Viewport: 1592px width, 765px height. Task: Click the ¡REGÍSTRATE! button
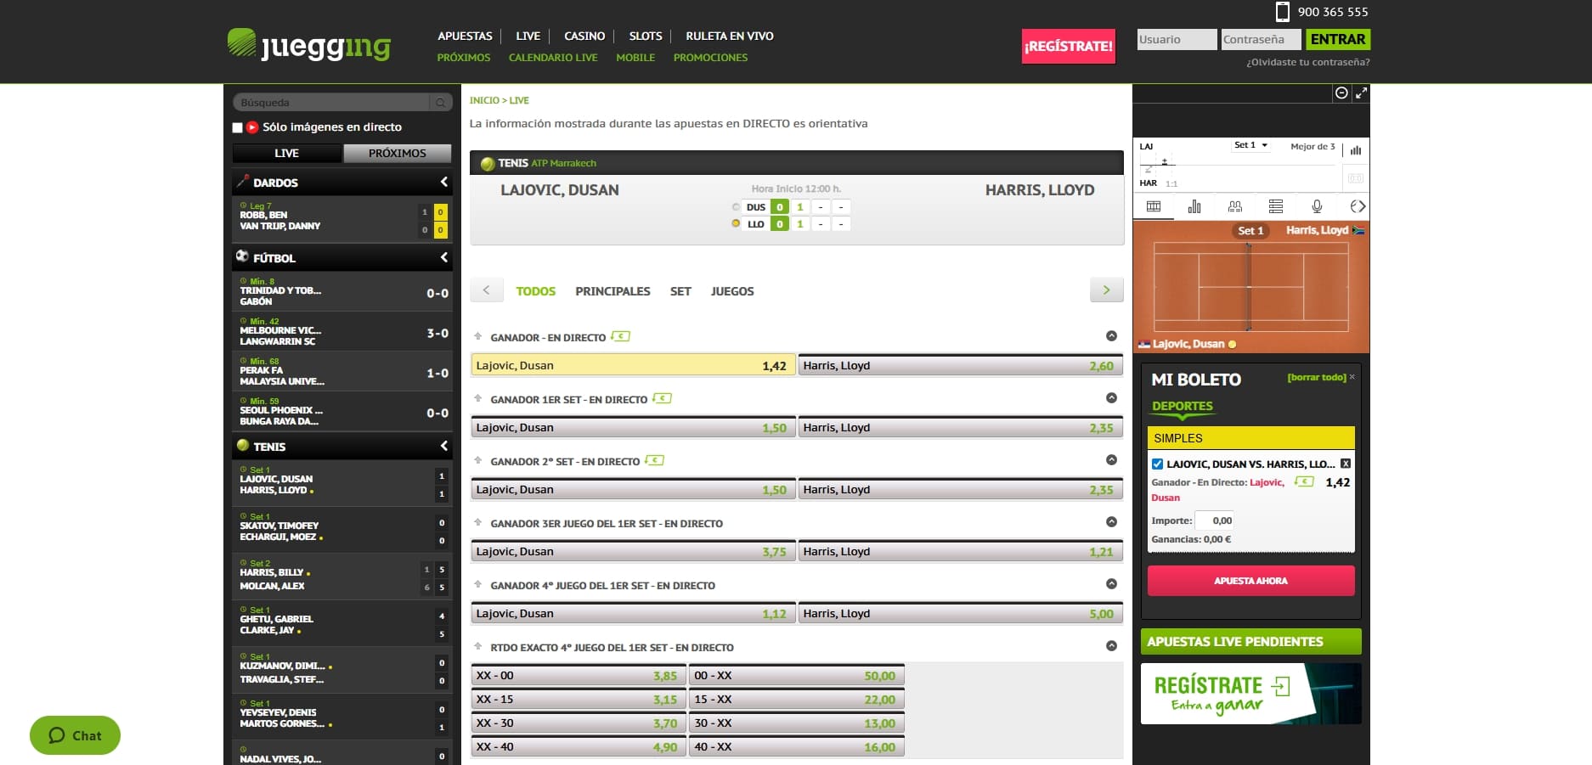[x=1068, y=46]
